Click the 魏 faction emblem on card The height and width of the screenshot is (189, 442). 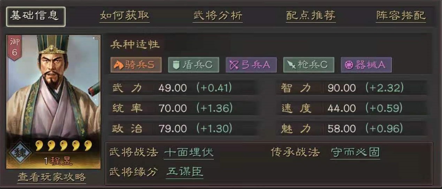tap(20, 153)
